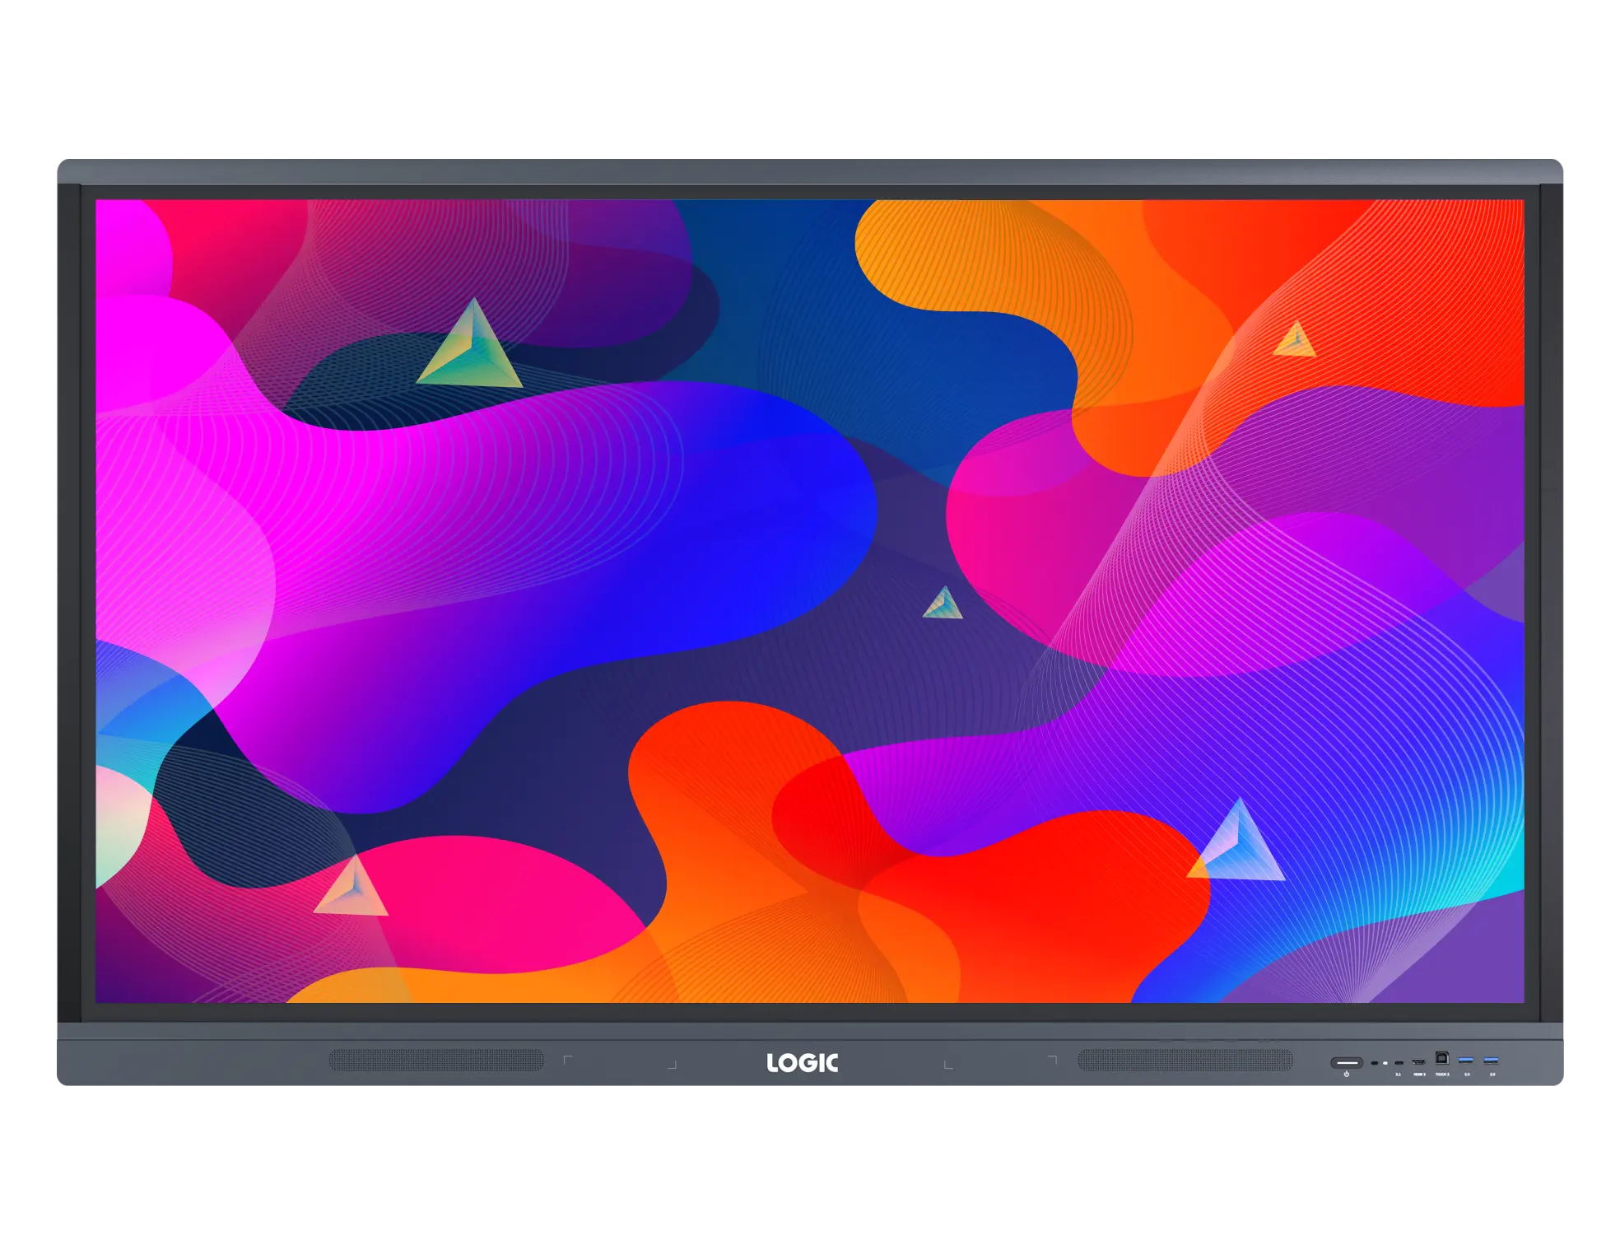Click the HDMI 3 port
Image resolution: width=1620 pixels, height=1245 pixels.
pos(1419,1062)
